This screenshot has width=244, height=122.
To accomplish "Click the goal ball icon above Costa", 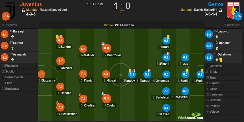I will tap(103, 94).
